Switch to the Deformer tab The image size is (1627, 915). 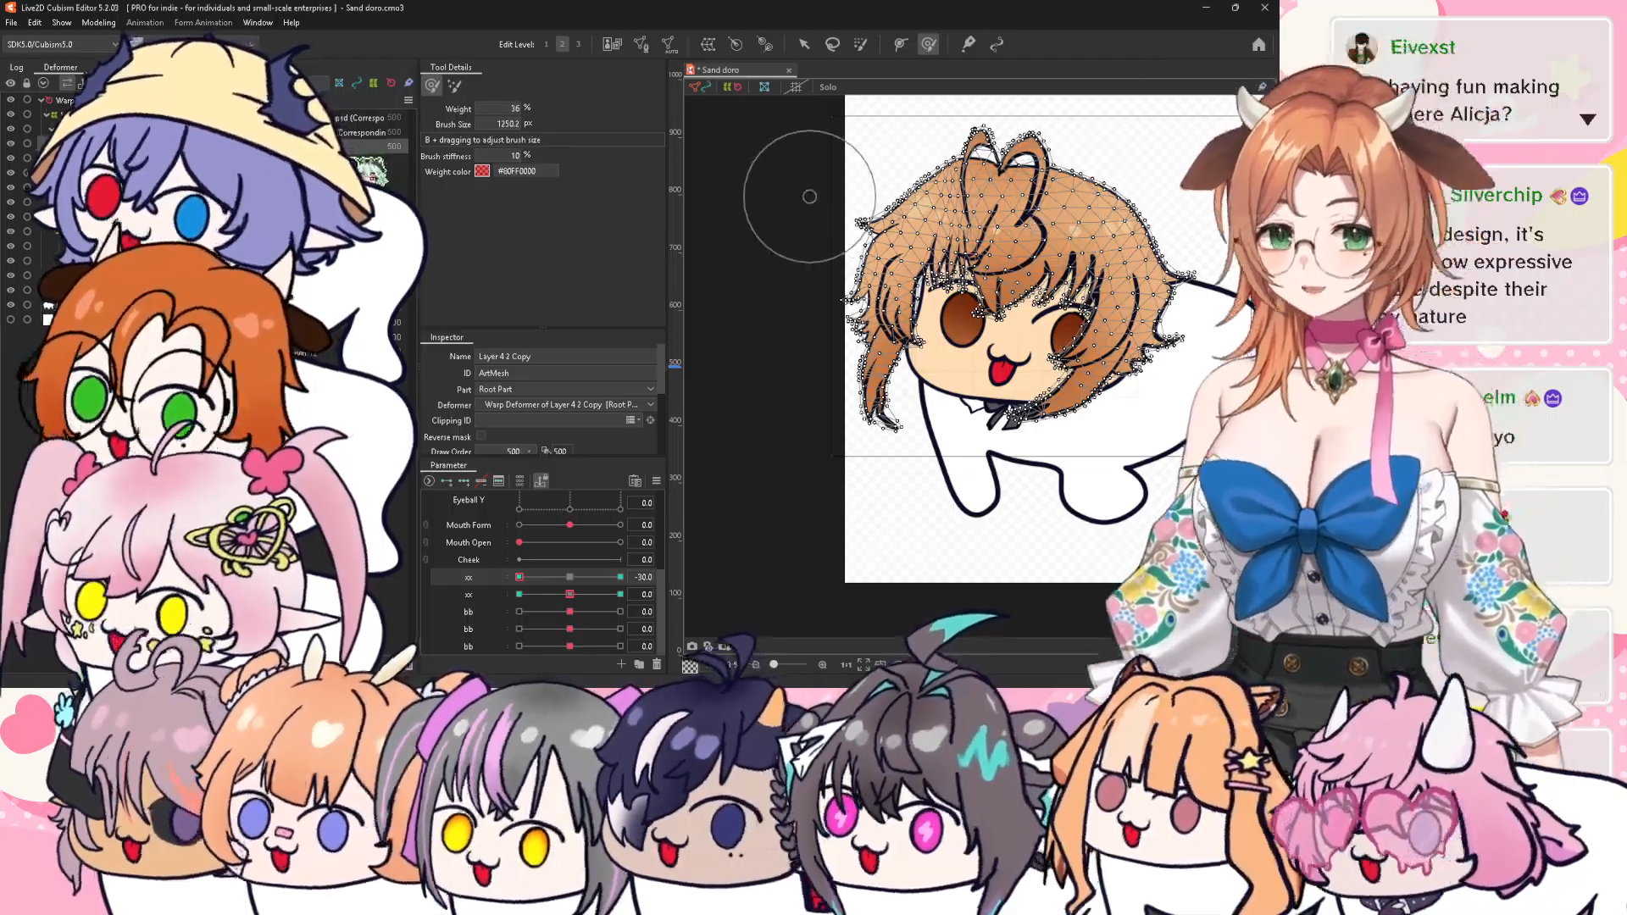pyautogui.click(x=60, y=67)
